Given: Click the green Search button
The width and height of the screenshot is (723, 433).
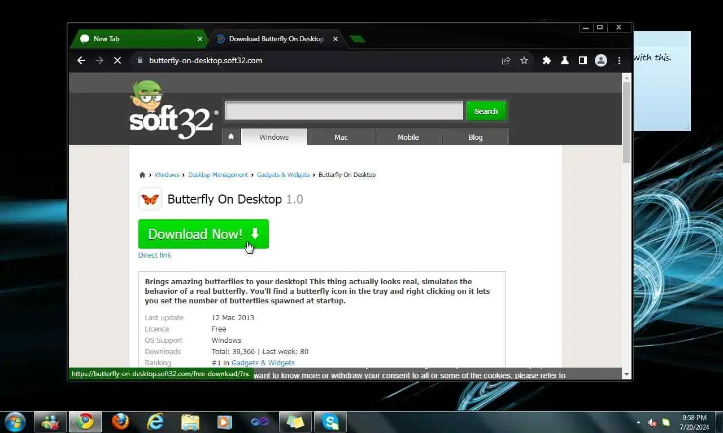Looking at the screenshot, I should click(486, 111).
